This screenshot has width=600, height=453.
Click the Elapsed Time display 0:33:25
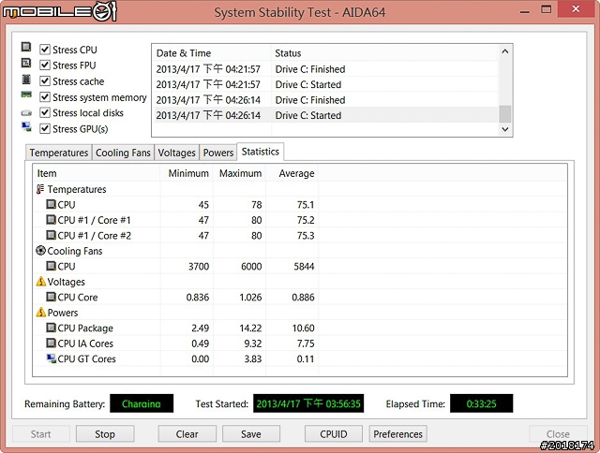tap(481, 403)
